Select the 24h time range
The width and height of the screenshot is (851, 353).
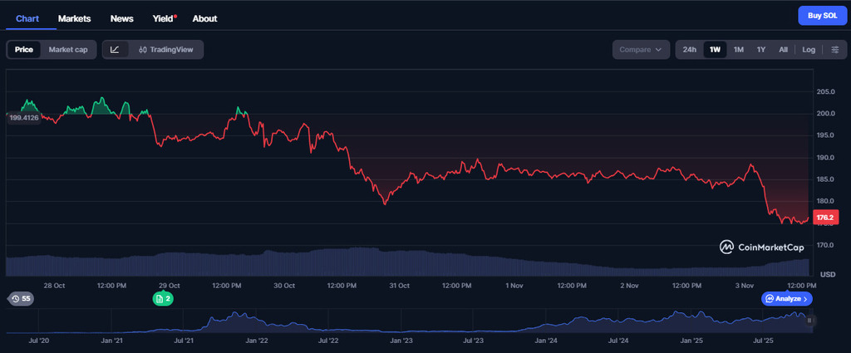689,50
